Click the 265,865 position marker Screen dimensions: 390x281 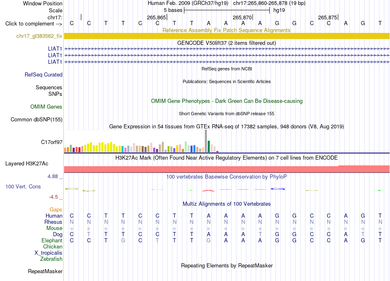point(157,17)
